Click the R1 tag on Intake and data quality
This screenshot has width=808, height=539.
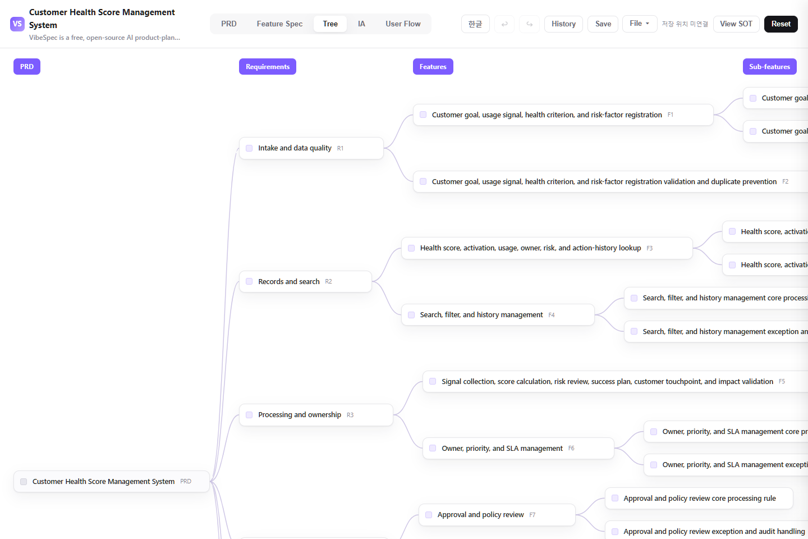[340, 149]
